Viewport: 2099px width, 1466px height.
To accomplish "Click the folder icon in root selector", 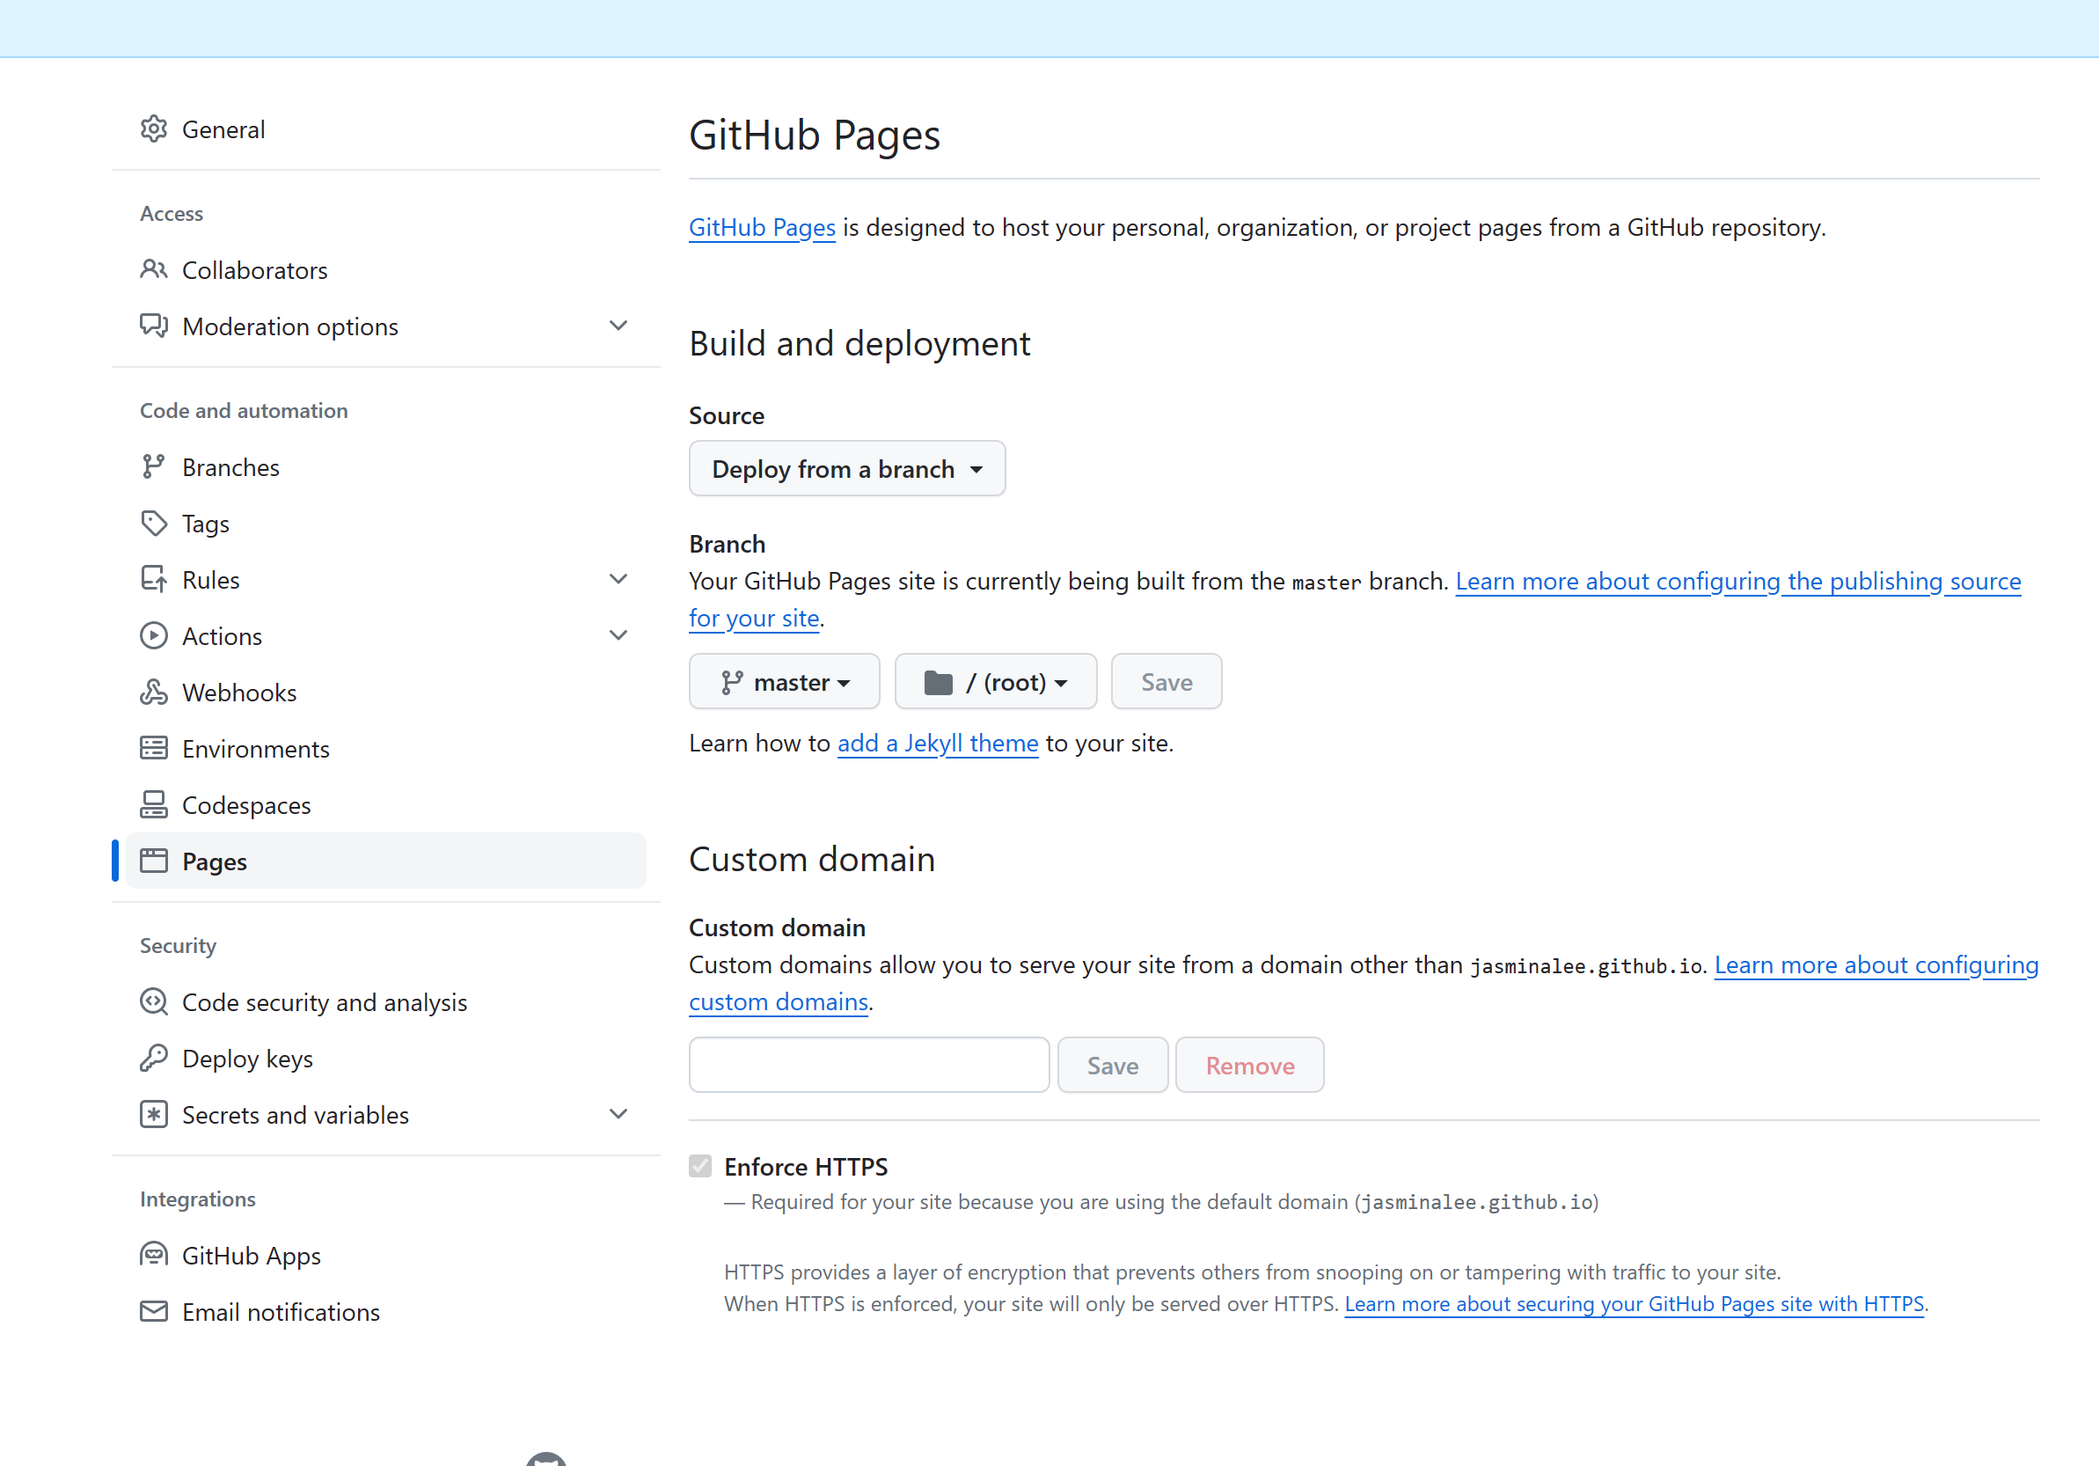I will (x=938, y=682).
